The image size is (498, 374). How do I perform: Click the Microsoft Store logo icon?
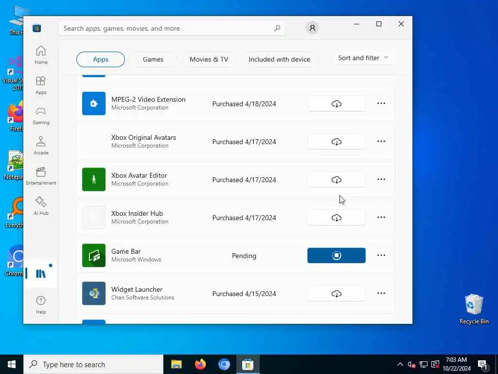click(x=37, y=28)
